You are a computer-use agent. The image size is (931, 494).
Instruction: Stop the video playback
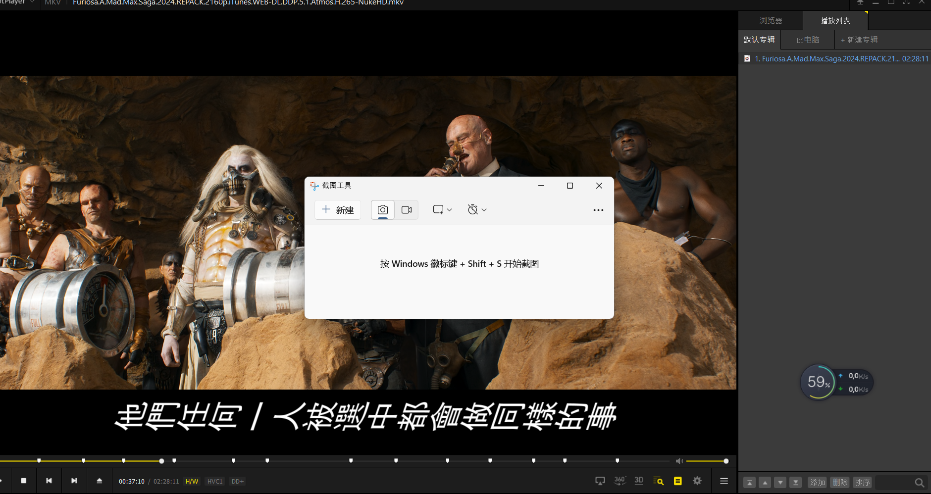24,481
